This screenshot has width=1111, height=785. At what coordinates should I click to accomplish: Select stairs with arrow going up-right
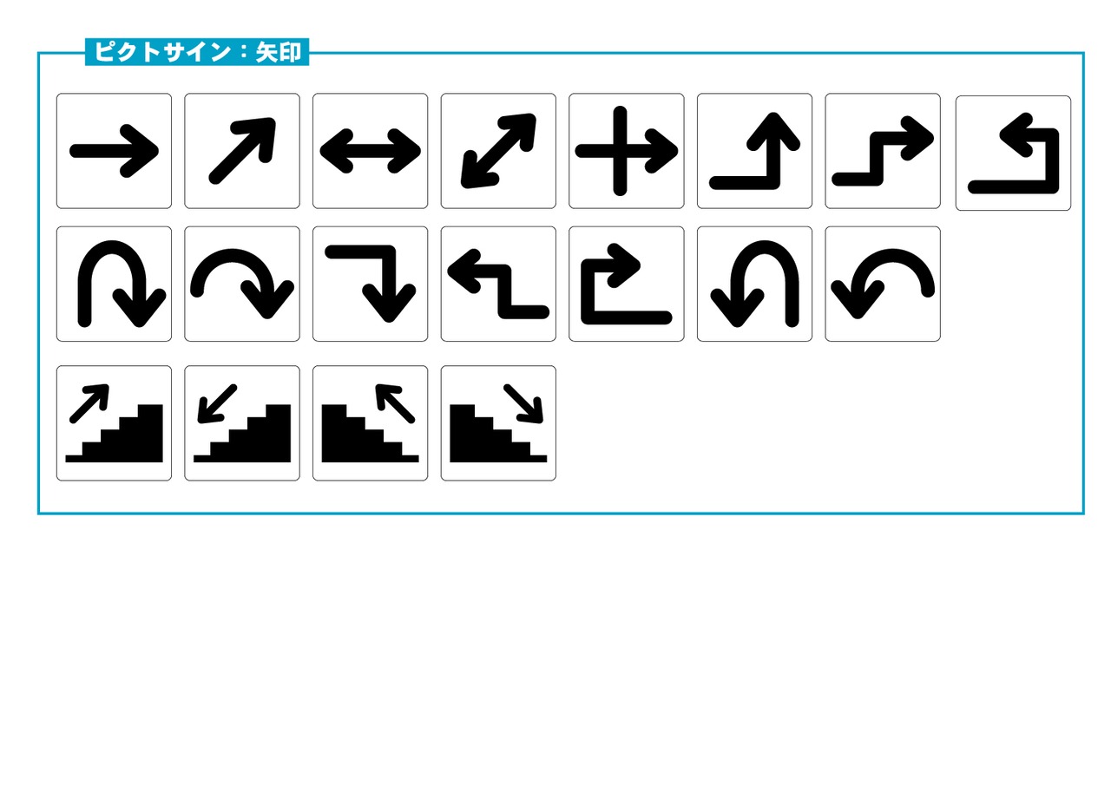tap(114, 423)
